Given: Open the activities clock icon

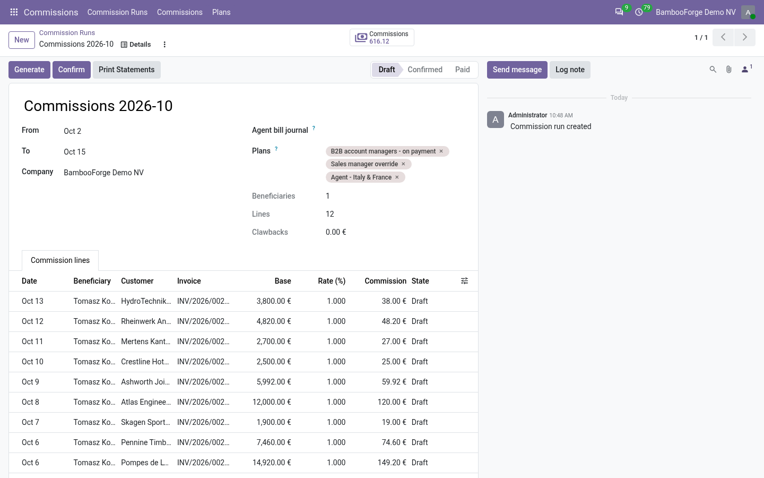Looking at the screenshot, I should coord(639,12).
